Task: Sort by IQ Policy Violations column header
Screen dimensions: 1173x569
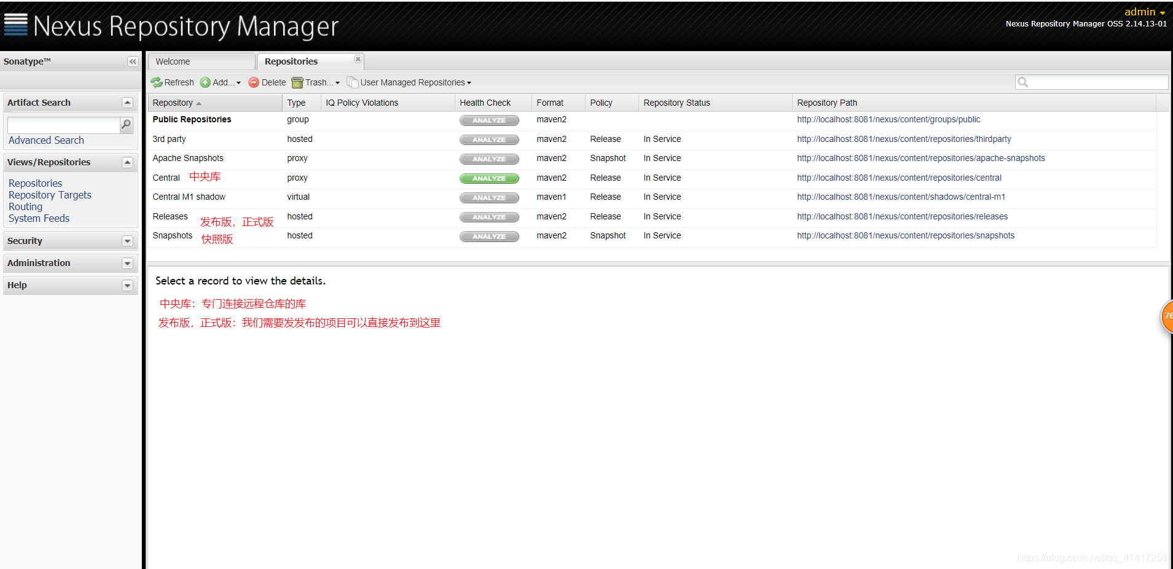Action: click(x=388, y=103)
